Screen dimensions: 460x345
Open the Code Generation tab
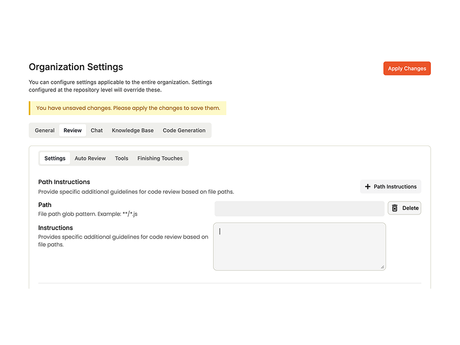point(184,131)
